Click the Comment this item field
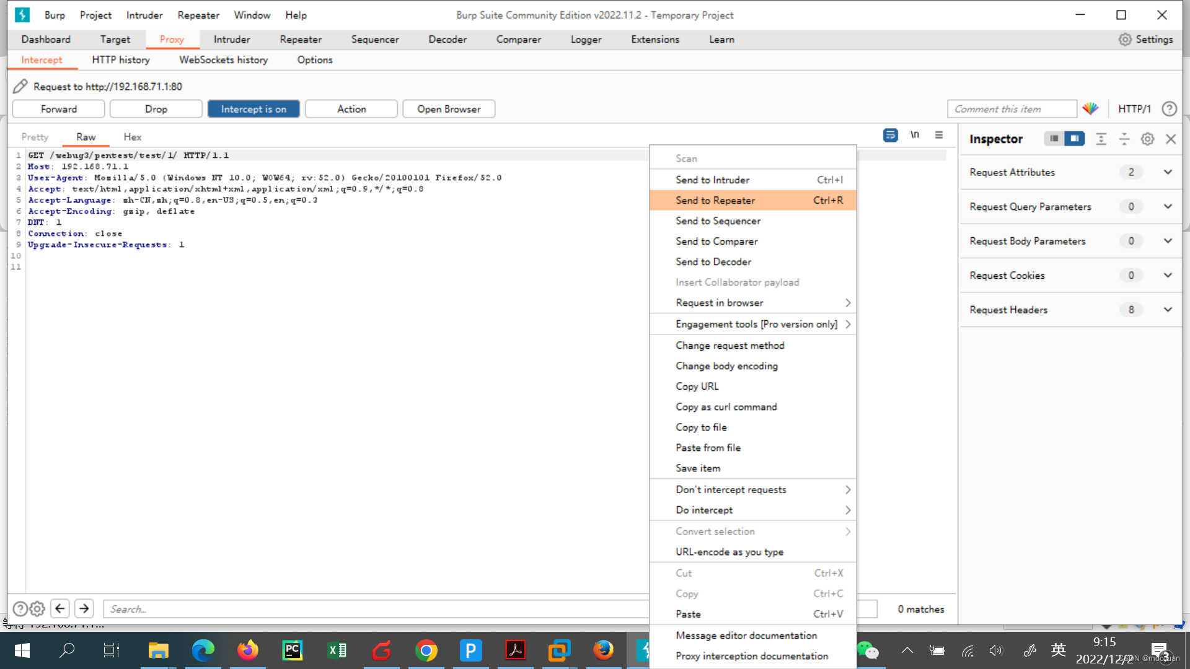Image resolution: width=1190 pixels, height=669 pixels. click(1011, 109)
